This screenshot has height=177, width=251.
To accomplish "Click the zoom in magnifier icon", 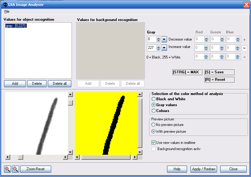I will tap(7, 169).
